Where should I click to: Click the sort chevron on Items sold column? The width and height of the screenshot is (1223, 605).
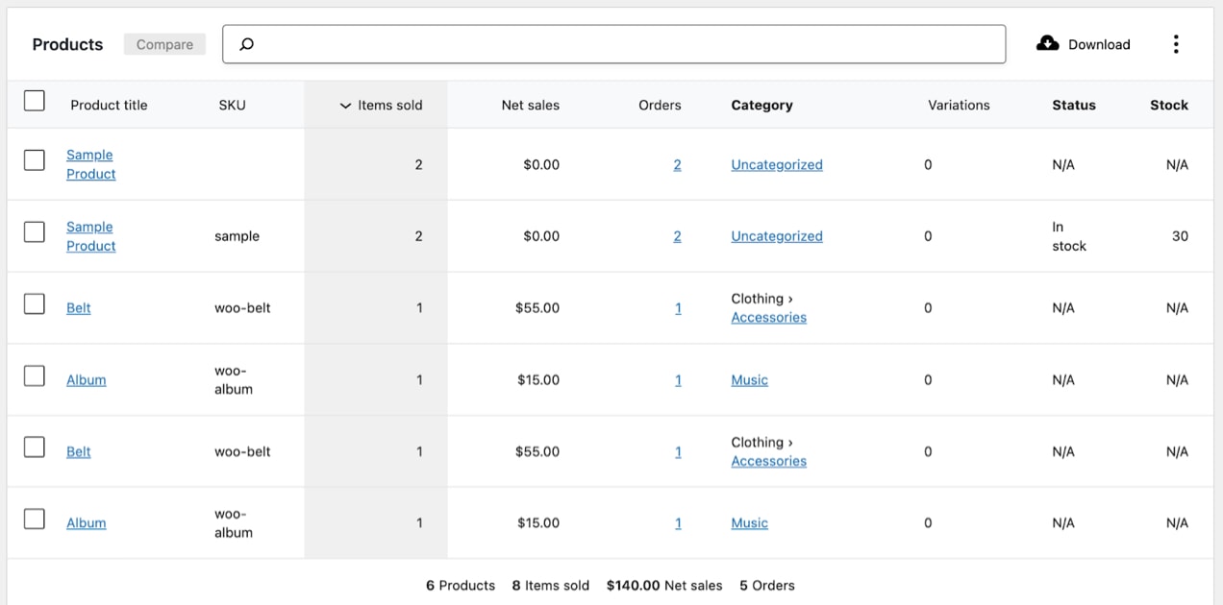[x=345, y=106]
